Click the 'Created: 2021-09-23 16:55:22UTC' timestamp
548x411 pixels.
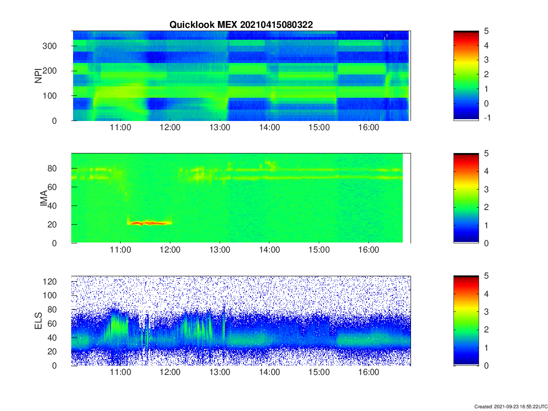(x=510, y=406)
